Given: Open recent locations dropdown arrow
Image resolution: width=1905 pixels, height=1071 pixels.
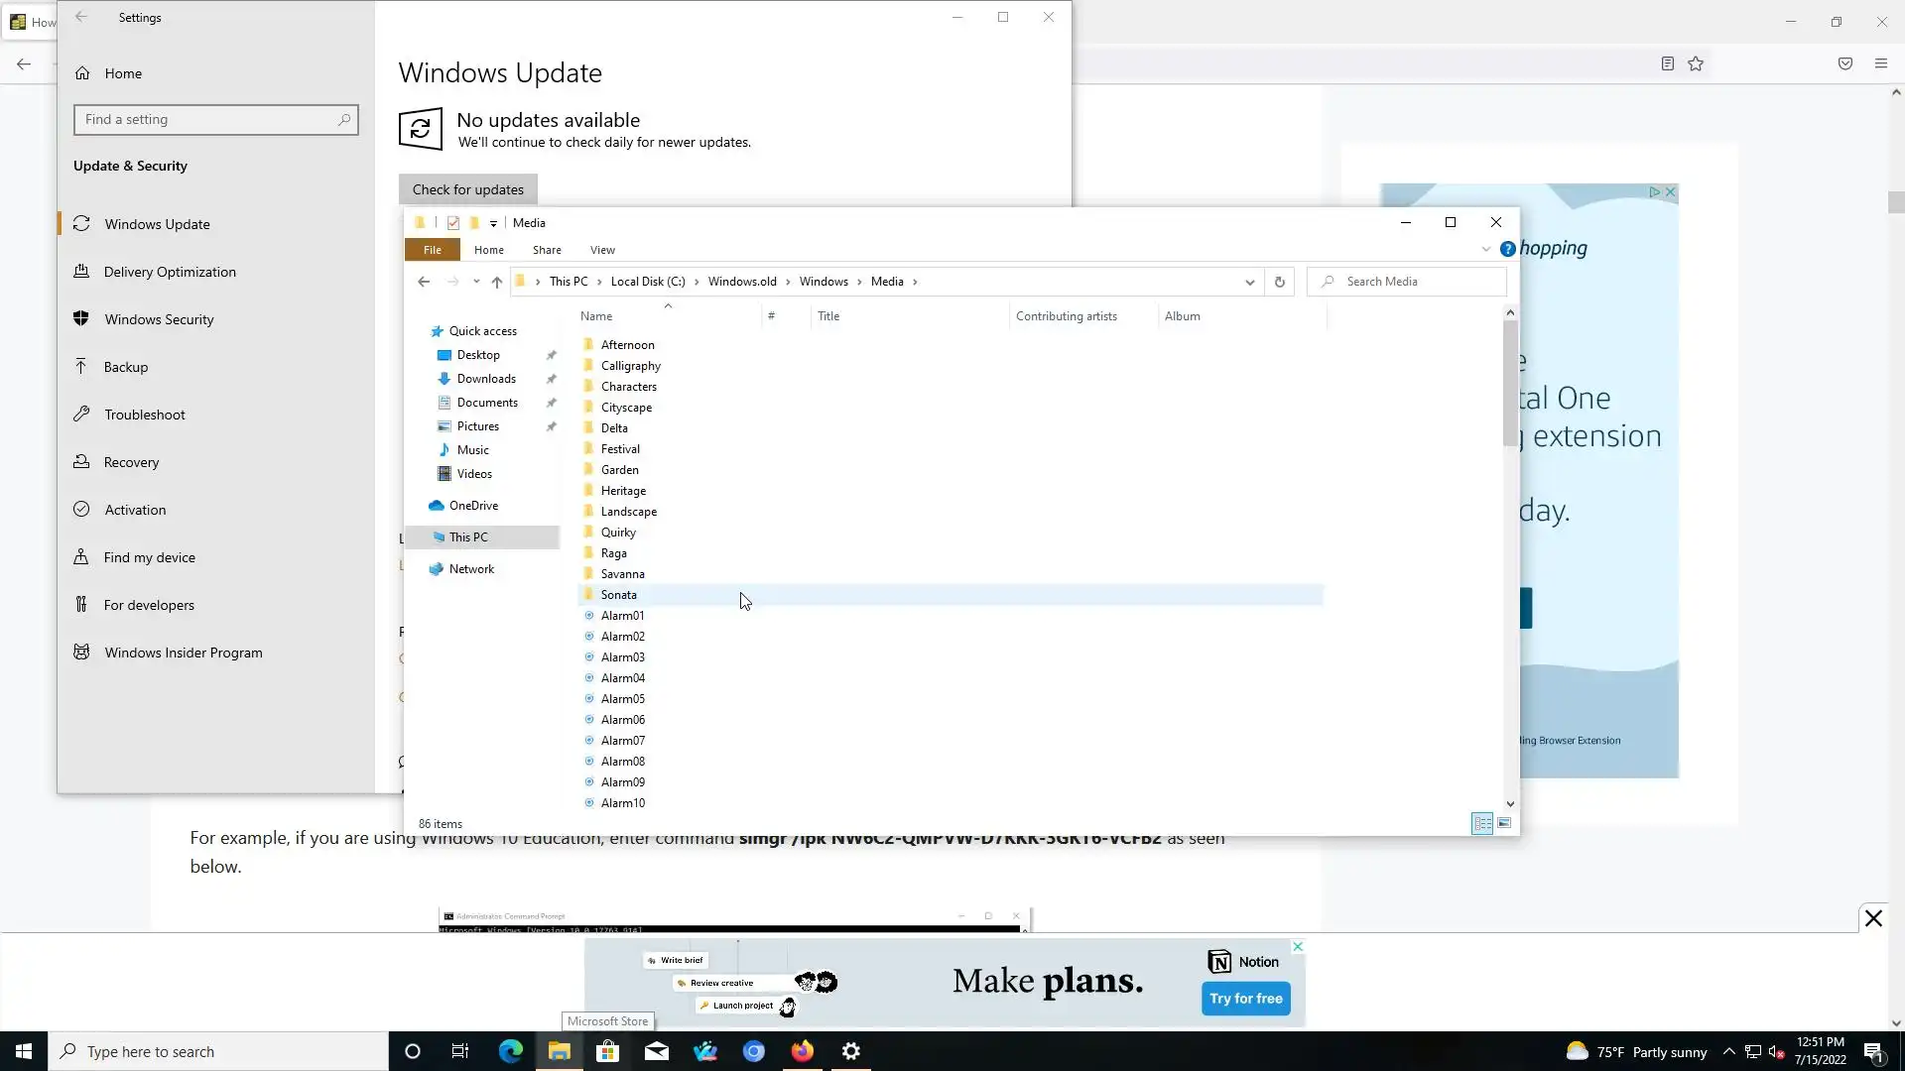Looking at the screenshot, I should pyautogui.click(x=476, y=282).
